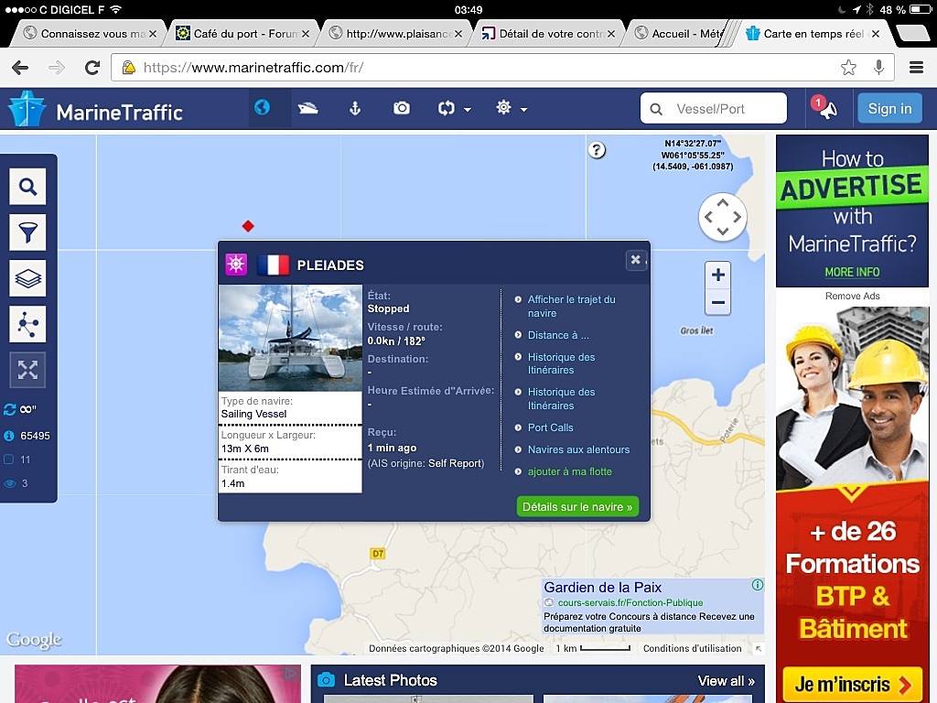Reload the page with the refresh icon
Screen dimensions: 937x703
pyautogui.click(x=92, y=68)
